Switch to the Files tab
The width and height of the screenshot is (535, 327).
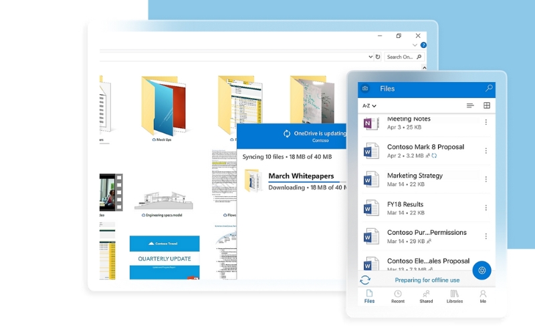coord(369,296)
